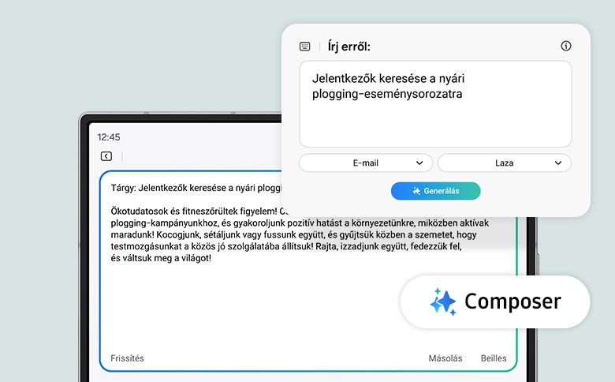Click the Composer label text
This screenshot has width=615, height=382.
click(x=512, y=301)
